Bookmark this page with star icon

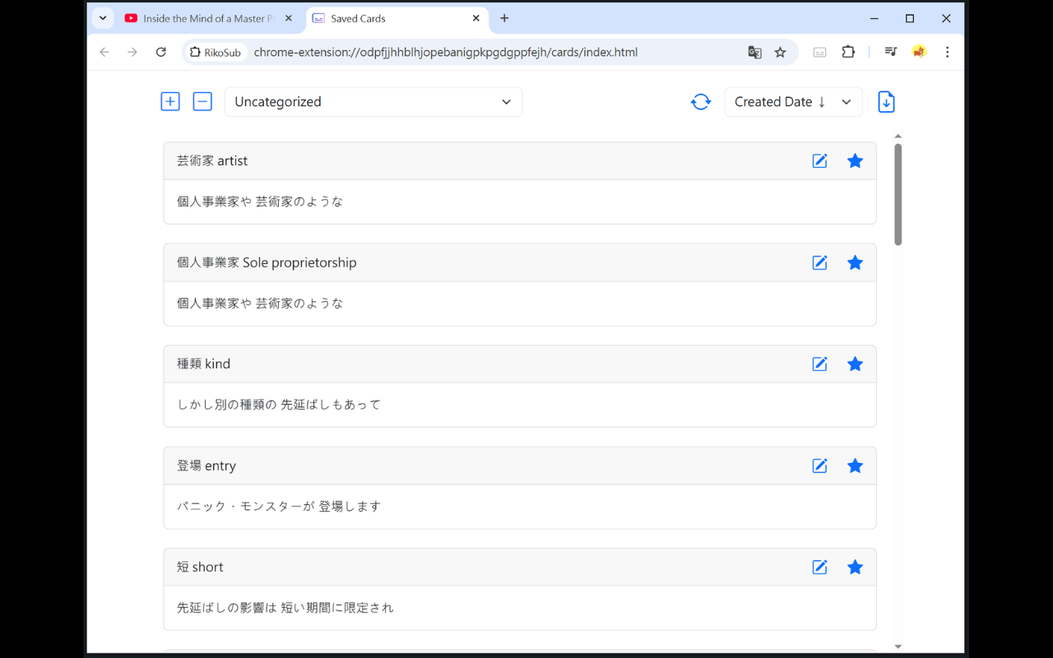(x=781, y=52)
